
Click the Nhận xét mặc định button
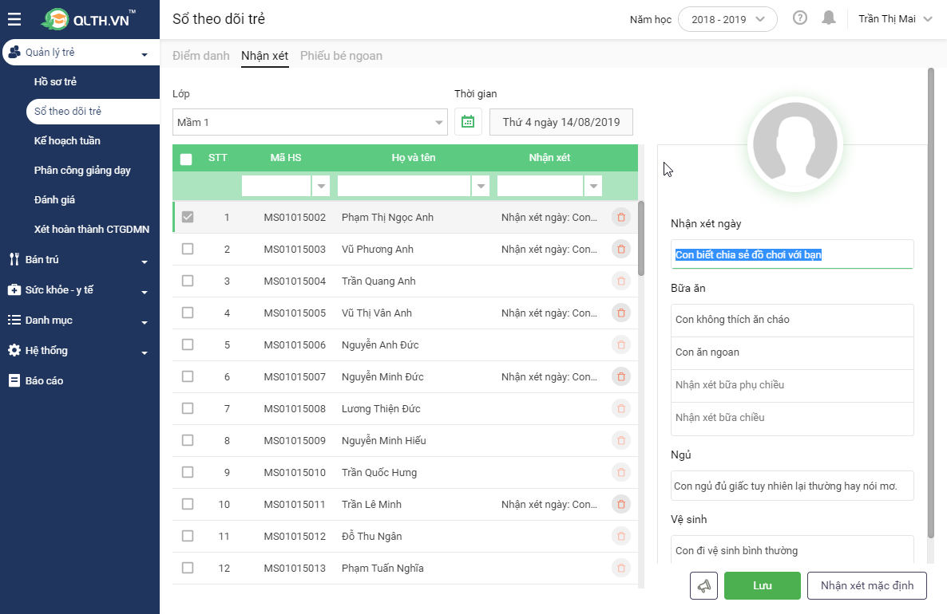click(x=866, y=586)
